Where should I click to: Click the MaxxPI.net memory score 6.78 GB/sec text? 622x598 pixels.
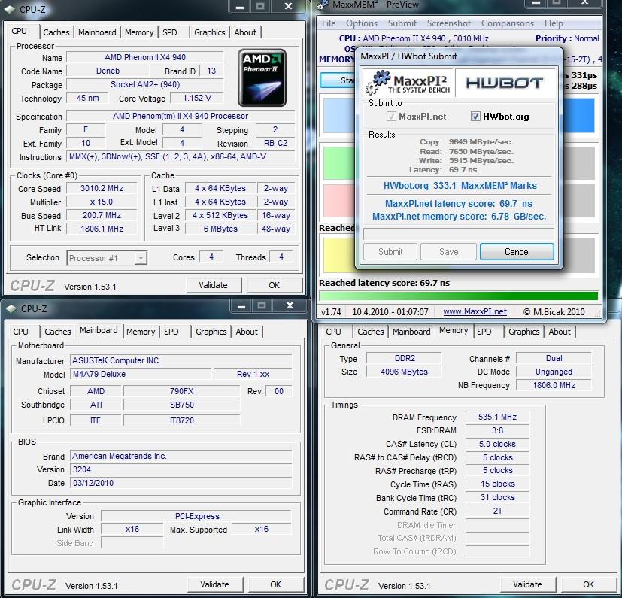point(459,217)
